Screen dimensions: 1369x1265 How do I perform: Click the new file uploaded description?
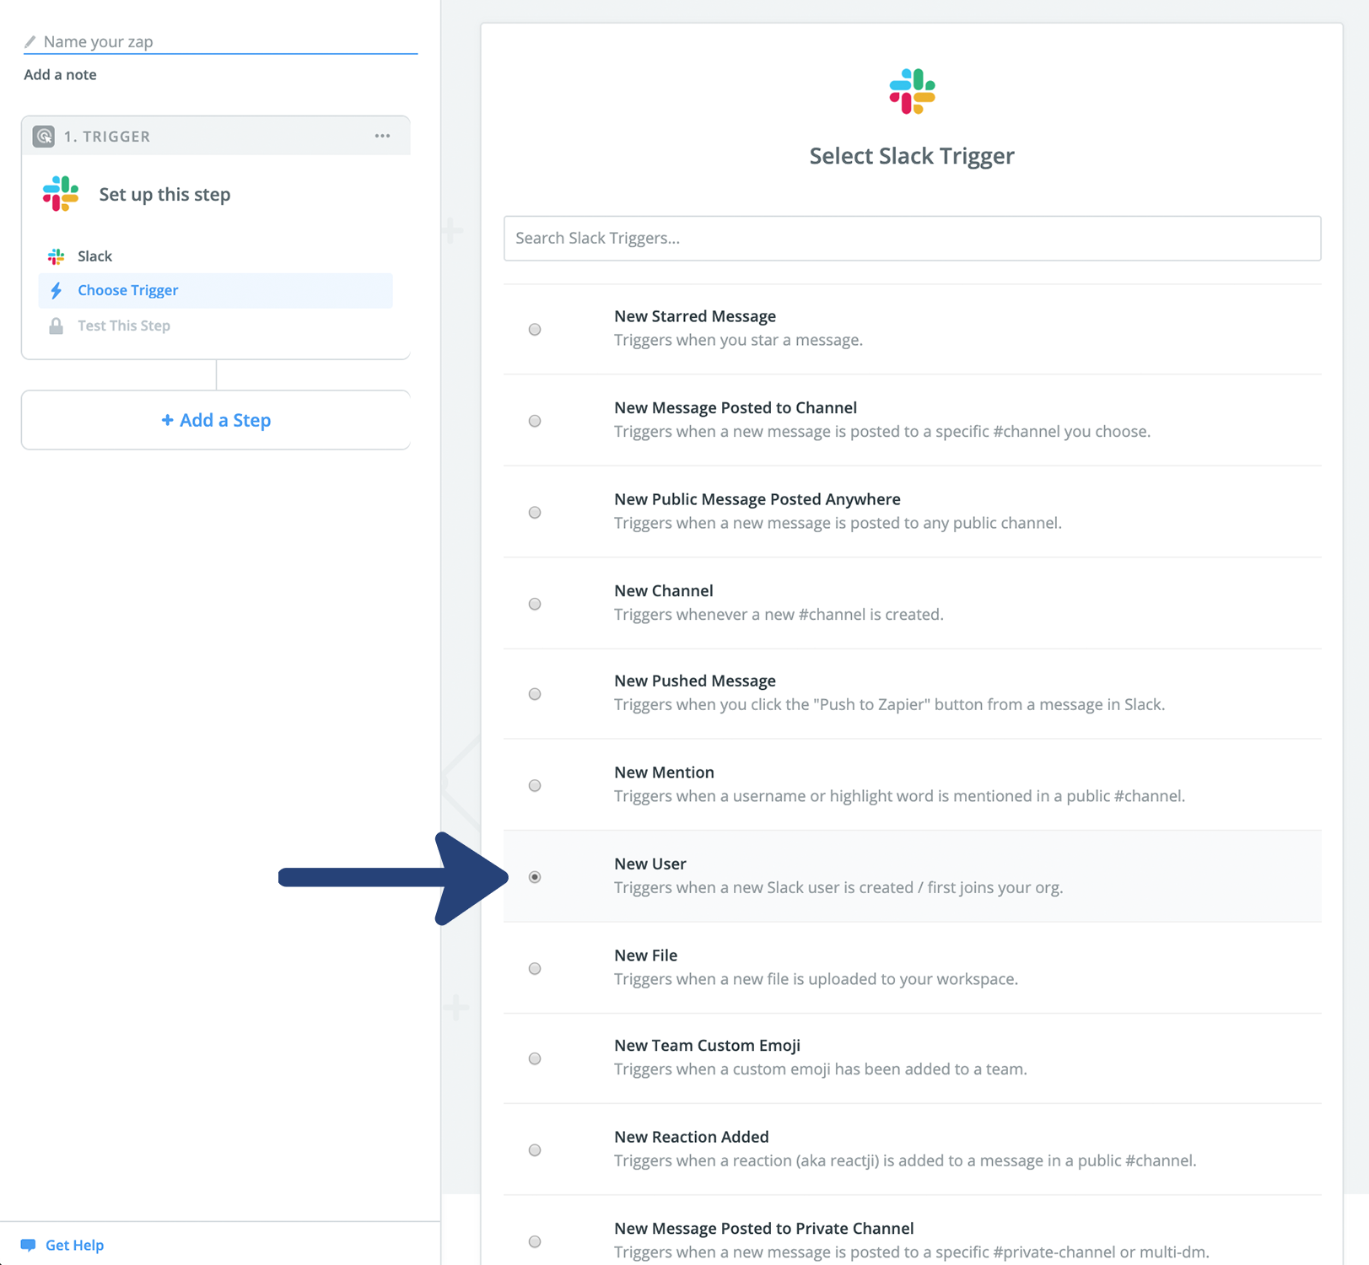pyautogui.click(x=816, y=980)
